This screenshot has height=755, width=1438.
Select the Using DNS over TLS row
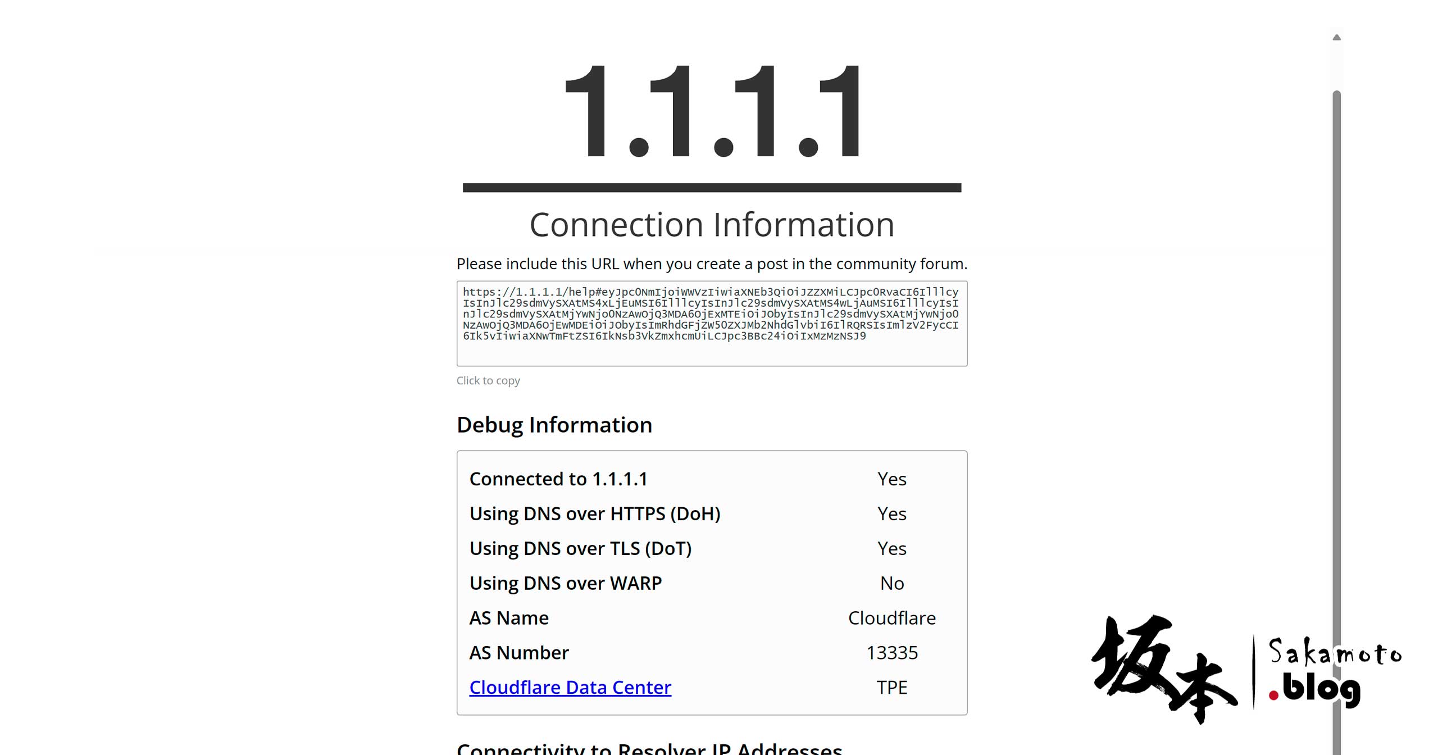coord(711,548)
